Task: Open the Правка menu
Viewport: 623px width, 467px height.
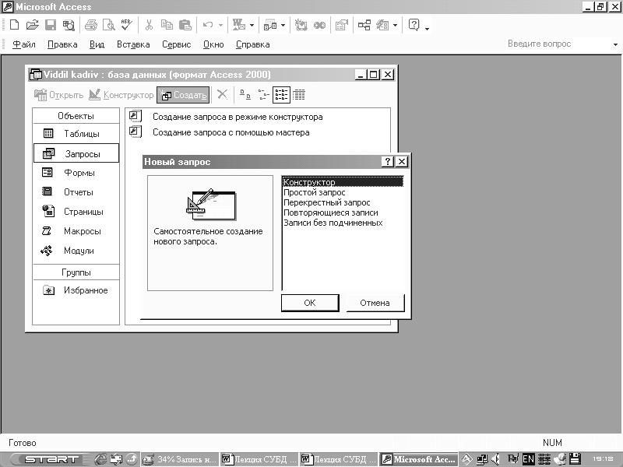Action: pyautogui.click(x=62, y=44)
